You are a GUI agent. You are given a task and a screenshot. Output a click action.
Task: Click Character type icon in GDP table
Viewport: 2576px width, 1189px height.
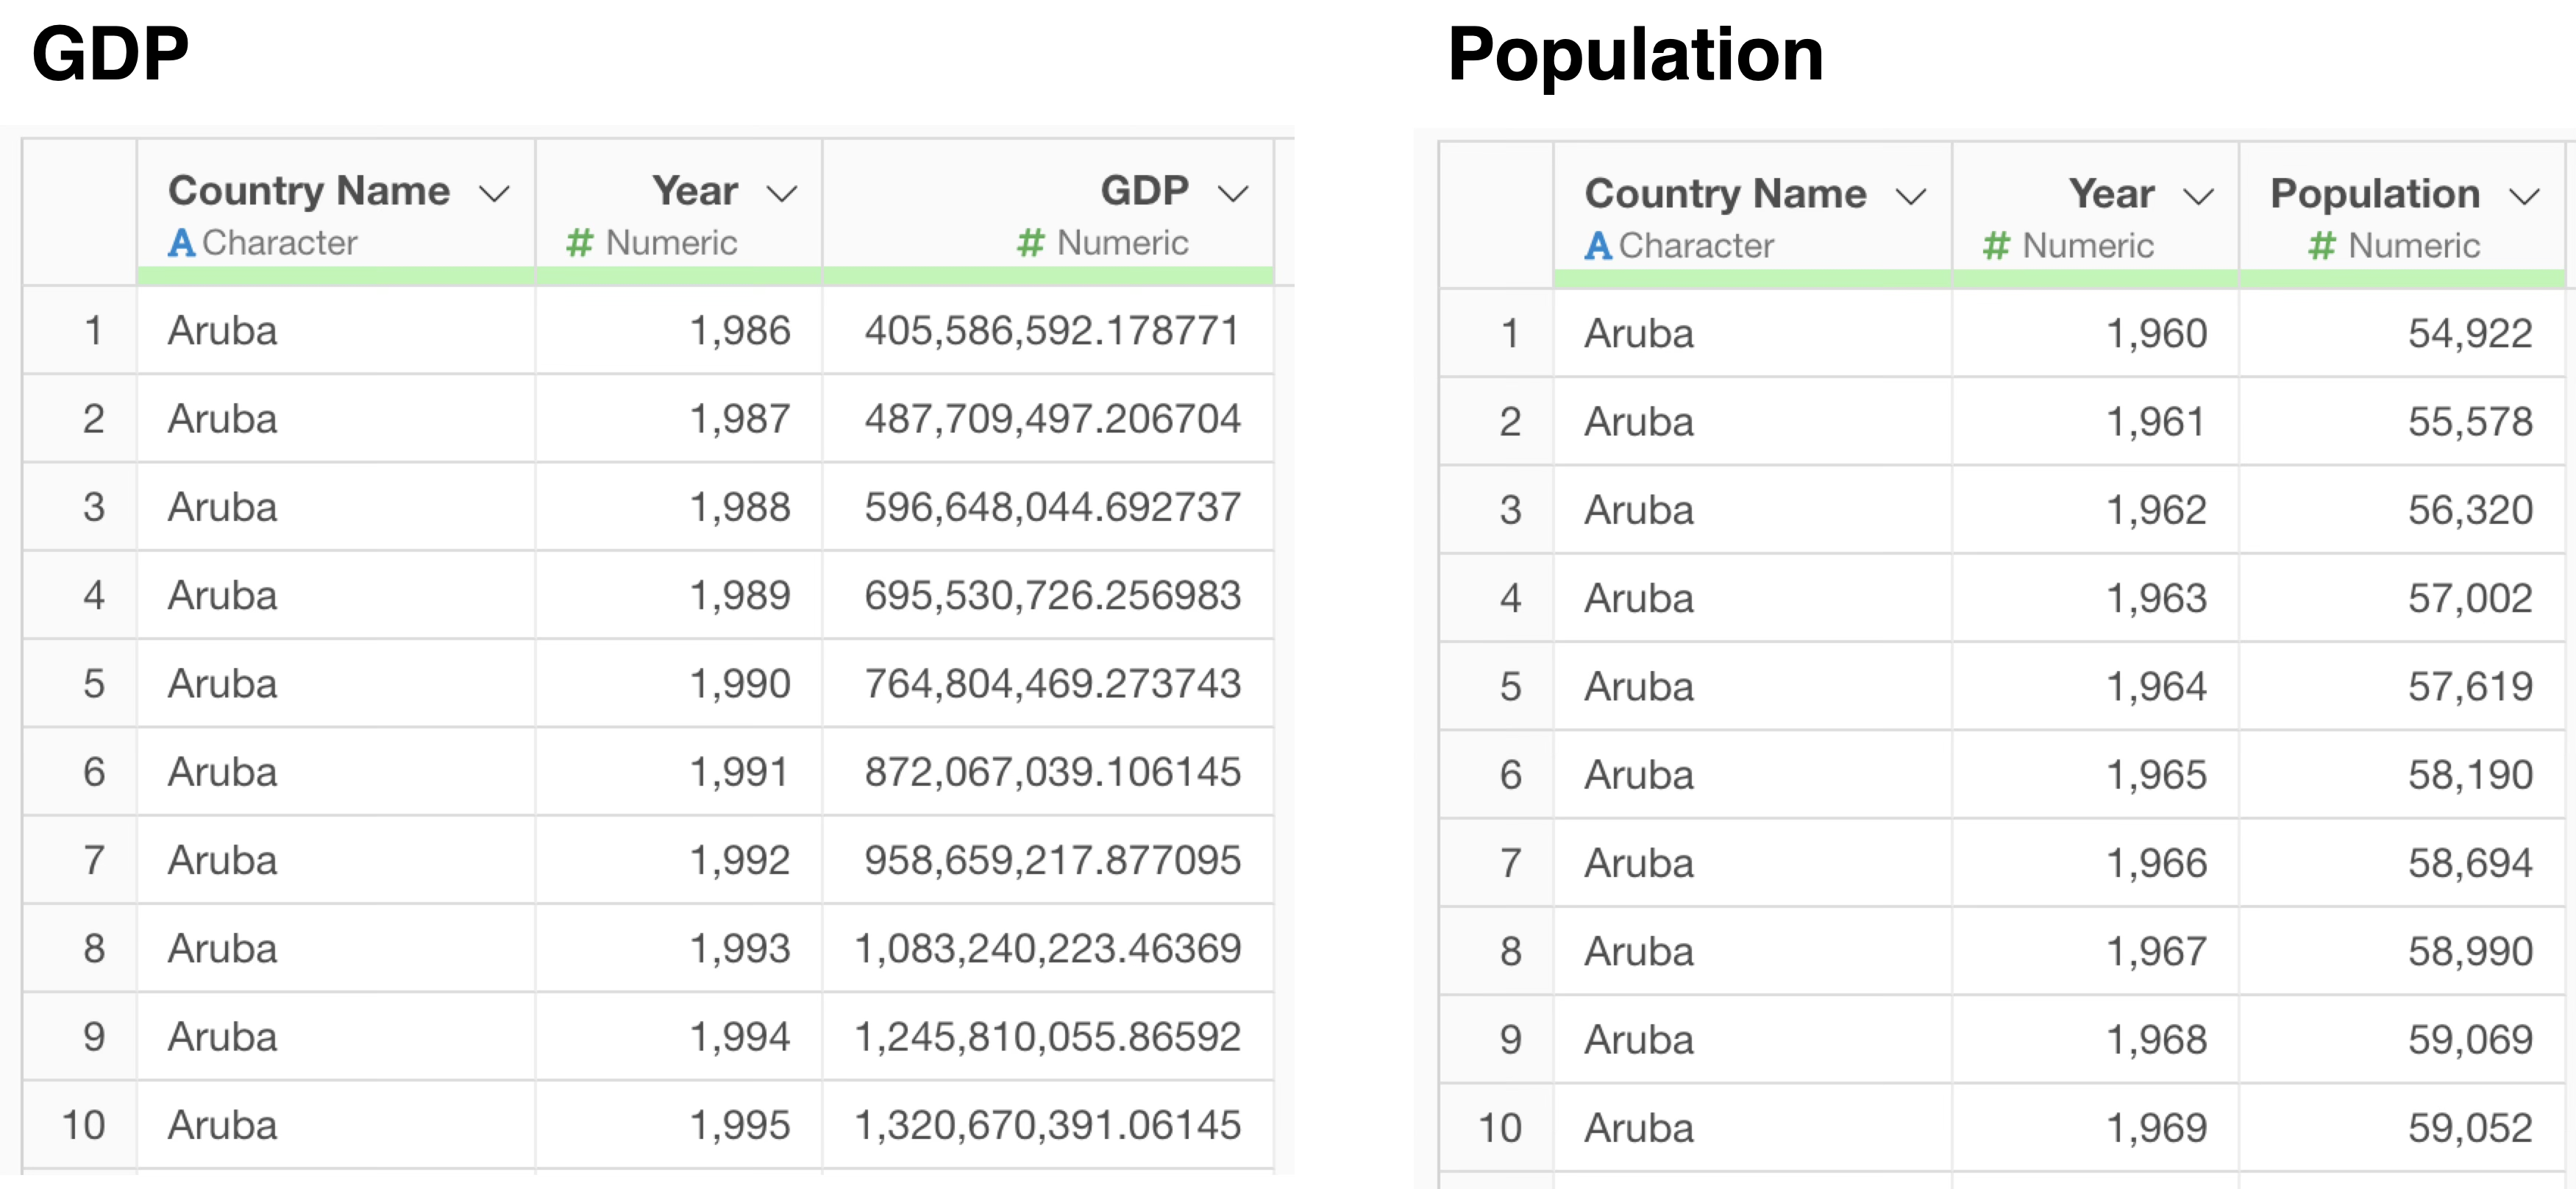click(x=181, y=243)
